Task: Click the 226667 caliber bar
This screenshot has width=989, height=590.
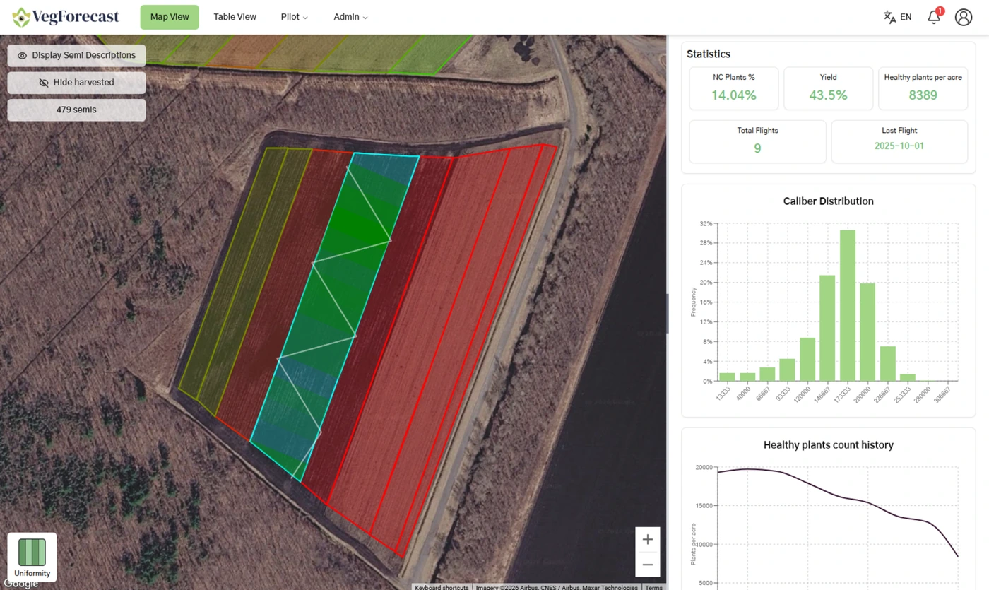Action: click(x=888, y=363)
